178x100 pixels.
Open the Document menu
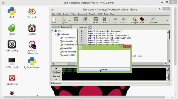tap(82, 14)
